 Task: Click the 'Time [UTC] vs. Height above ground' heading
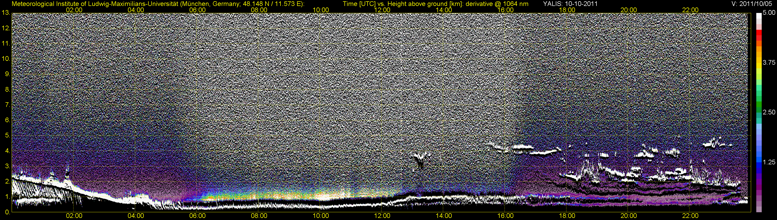[435, 4]
